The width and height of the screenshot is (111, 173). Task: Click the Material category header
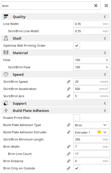pyautogui.click(x=55, y=53)
